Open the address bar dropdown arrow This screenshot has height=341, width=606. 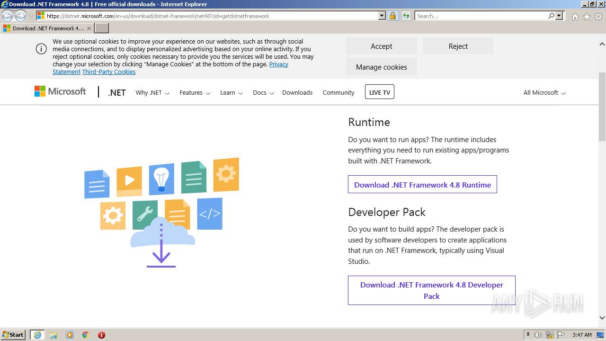pos(382,16)
